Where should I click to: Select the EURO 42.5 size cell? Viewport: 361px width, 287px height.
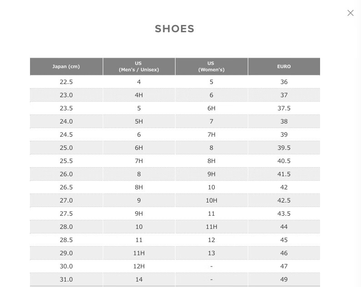click(x=284, y=201)
